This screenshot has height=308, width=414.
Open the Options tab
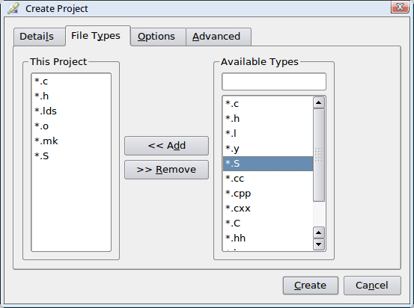(158, 37)
